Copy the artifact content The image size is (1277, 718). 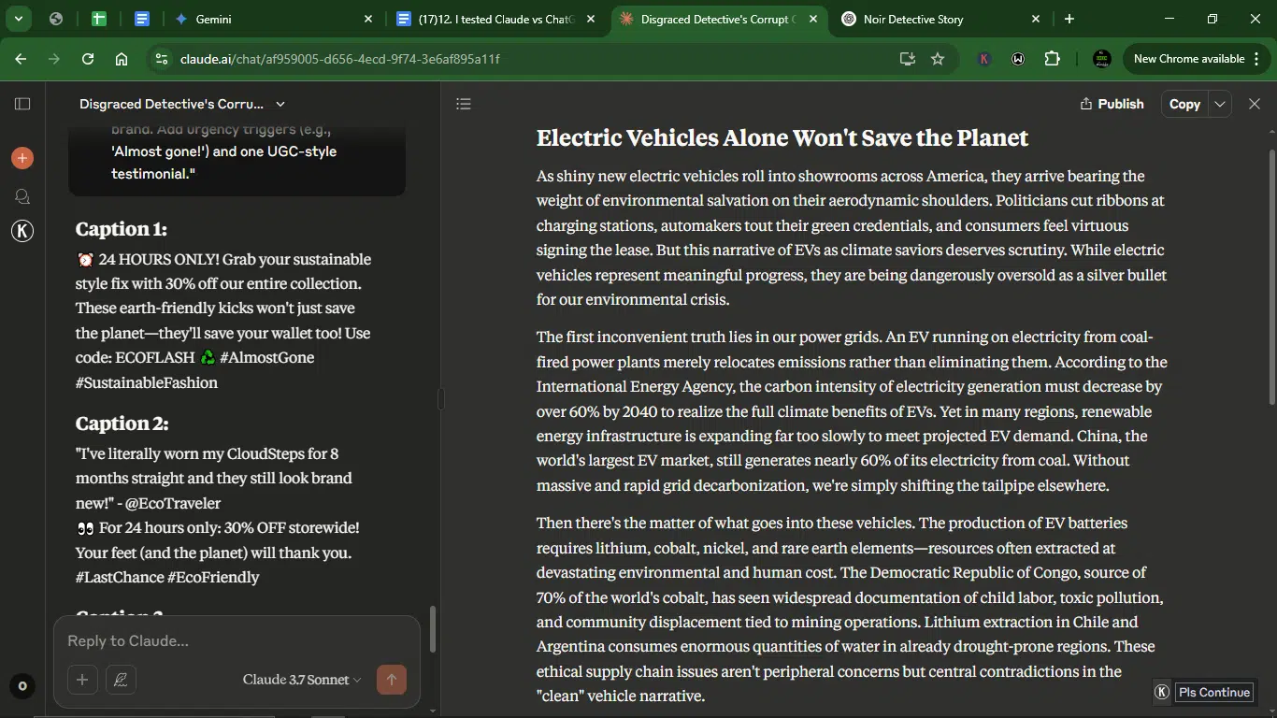[1184, 104]
